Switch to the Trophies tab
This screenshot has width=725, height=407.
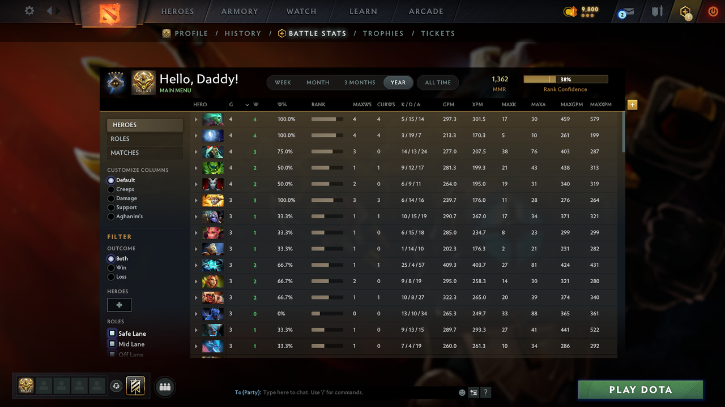[383, 33]
